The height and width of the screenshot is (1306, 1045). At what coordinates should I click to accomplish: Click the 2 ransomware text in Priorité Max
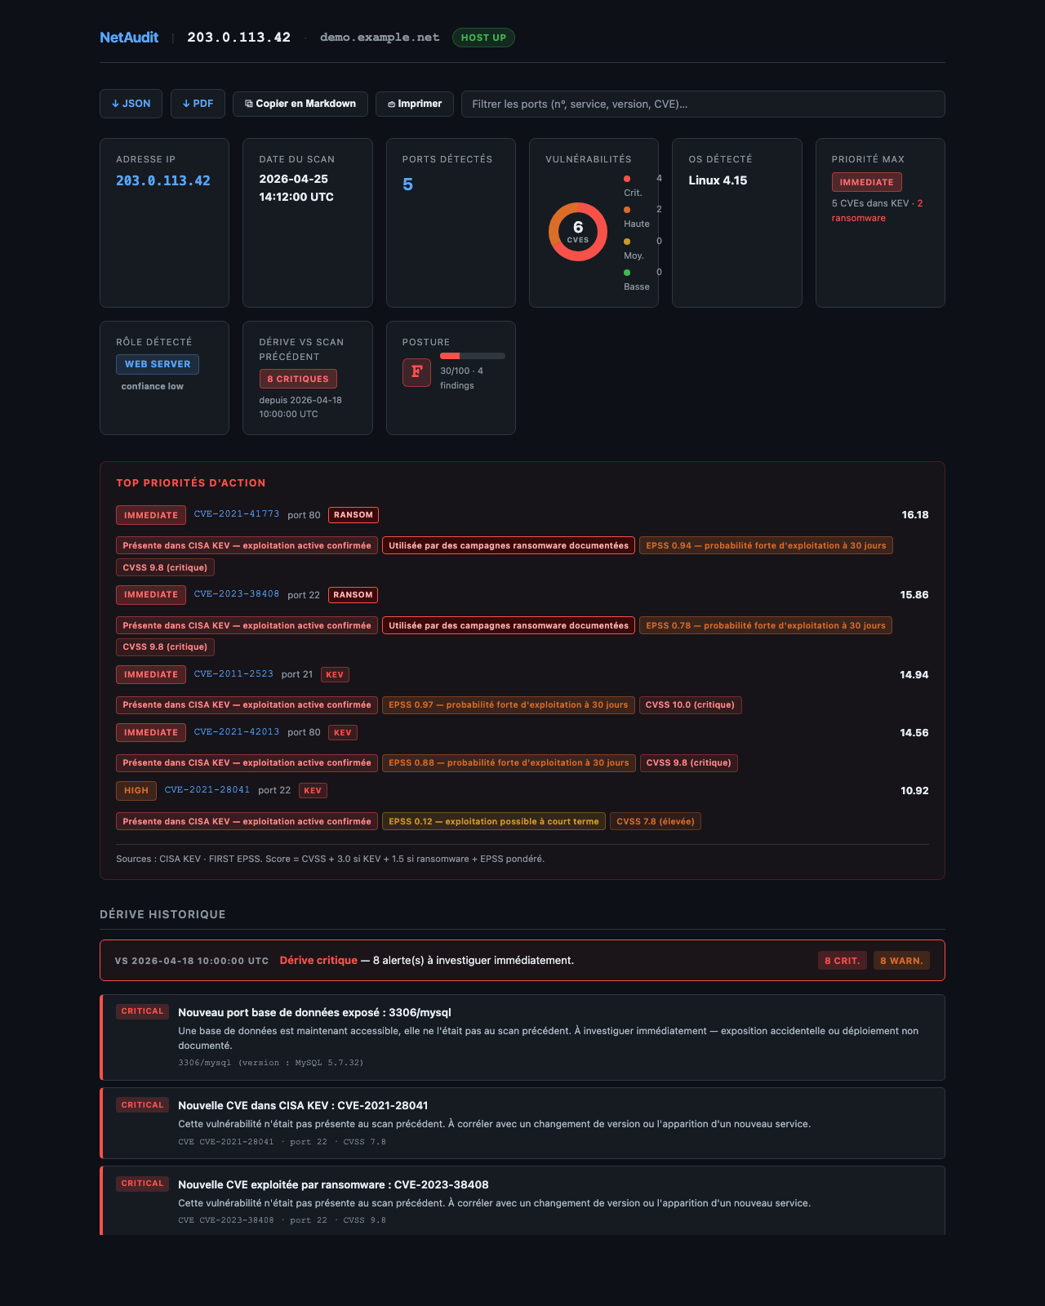point(877,211)
